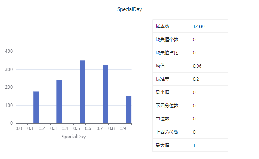Select the 样本数 row label
The height and width of the screenshot is (159, 259).
pos(162,26)
